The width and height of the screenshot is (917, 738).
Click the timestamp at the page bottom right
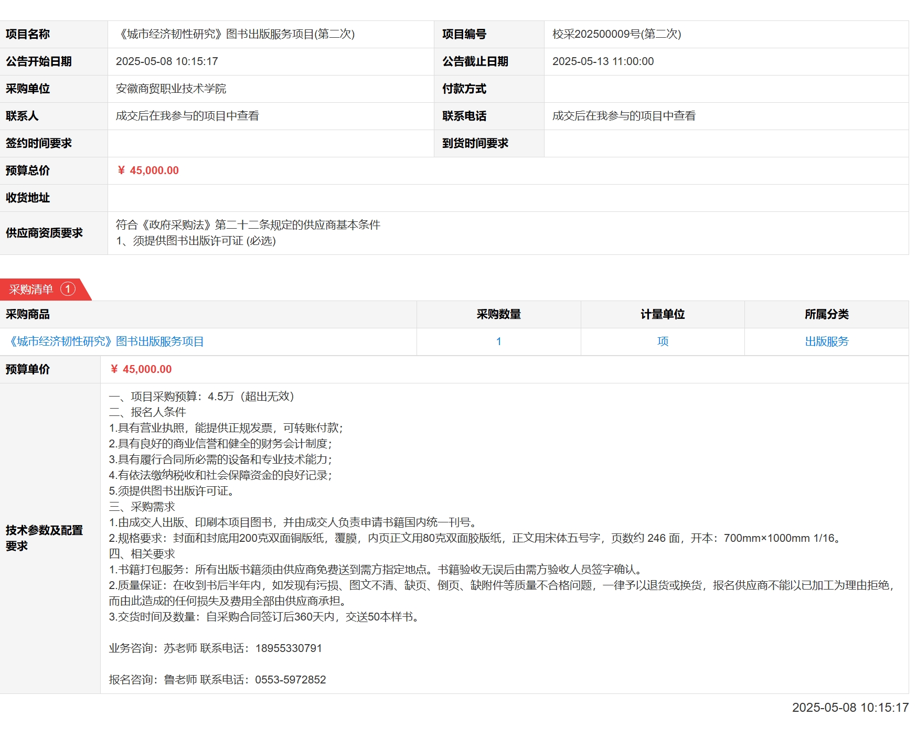click(x=850, y=708)
